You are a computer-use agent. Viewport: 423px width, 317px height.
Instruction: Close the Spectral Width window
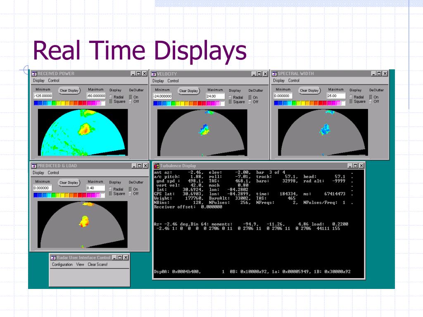click(385, 73)
